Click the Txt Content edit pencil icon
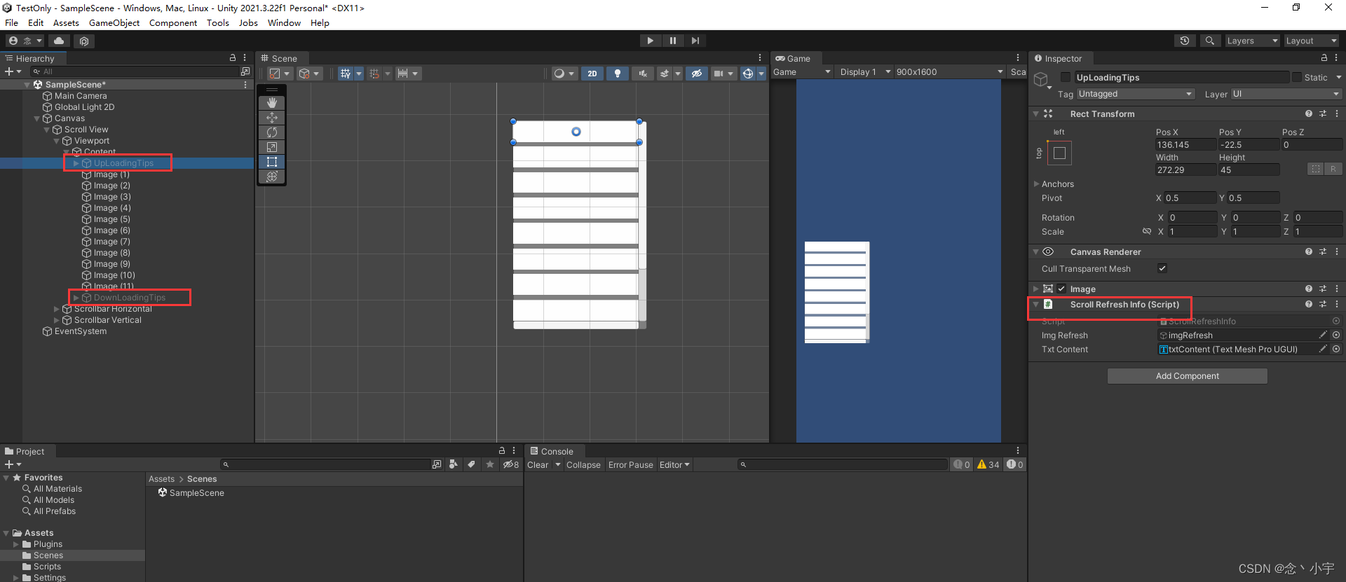 click(x=1323, y=349)
